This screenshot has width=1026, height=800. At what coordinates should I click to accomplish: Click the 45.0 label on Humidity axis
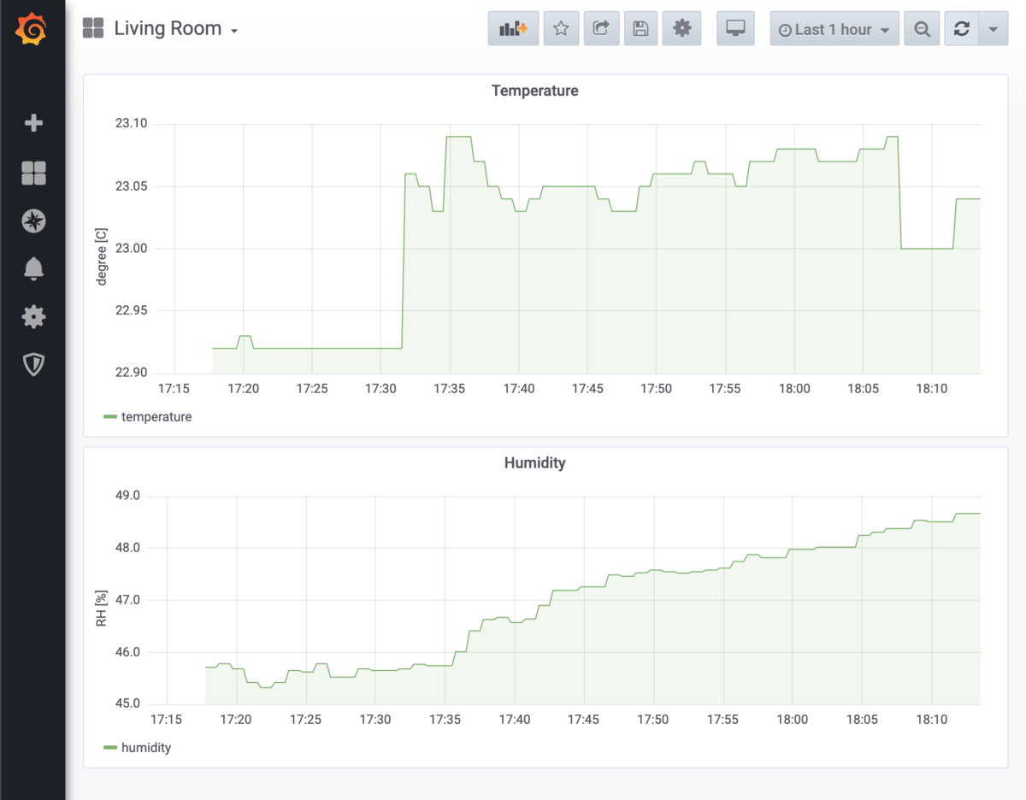point(126,704)
